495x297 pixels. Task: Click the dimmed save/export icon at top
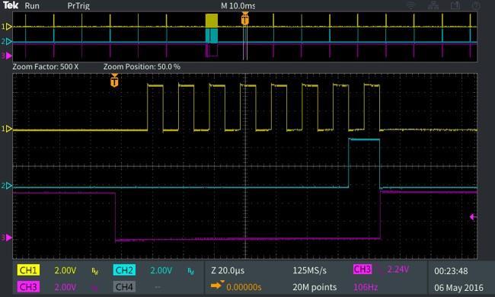click(x=455, y=5)
